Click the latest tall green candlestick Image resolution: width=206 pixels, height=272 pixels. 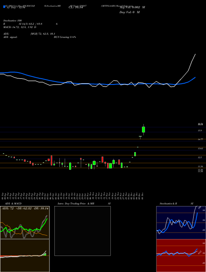coord(143,129)
